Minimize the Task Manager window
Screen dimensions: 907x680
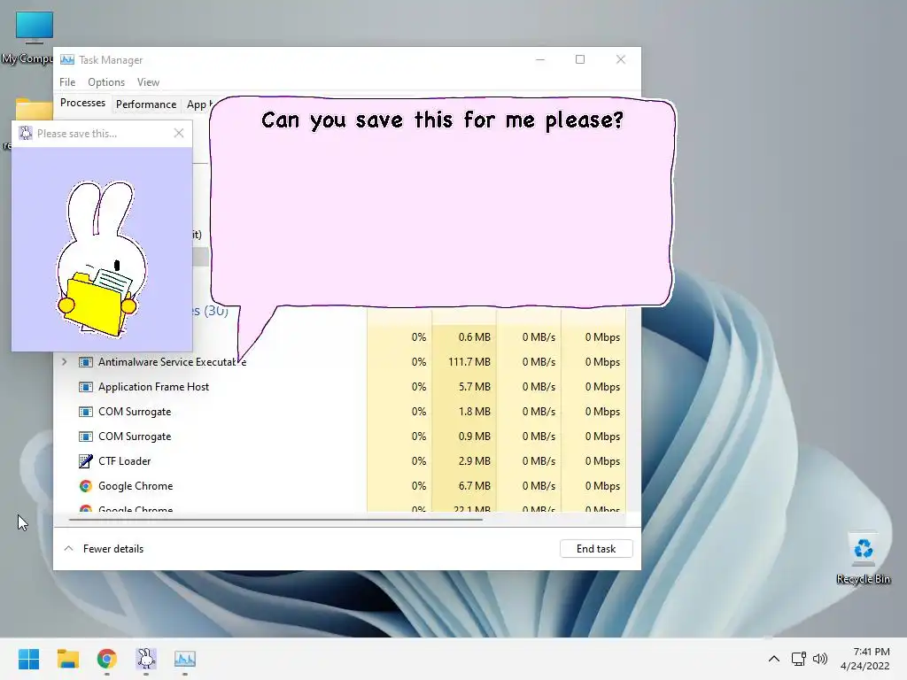point(540,59)
